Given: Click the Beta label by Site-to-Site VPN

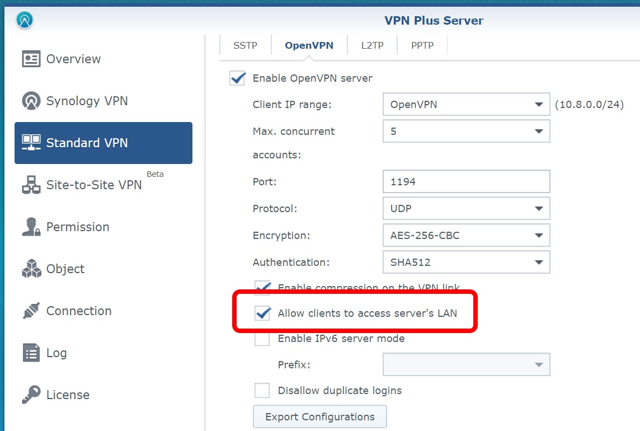Looking at the screenshot, I should point(155,174).
